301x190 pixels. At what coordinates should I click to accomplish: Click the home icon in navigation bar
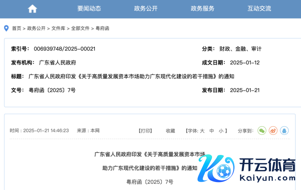coord(32,9)
